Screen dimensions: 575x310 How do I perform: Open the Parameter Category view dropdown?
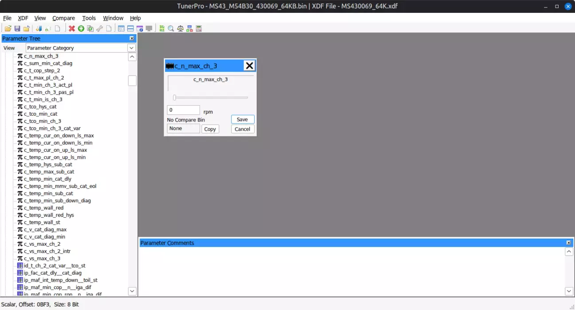(131, 48)
